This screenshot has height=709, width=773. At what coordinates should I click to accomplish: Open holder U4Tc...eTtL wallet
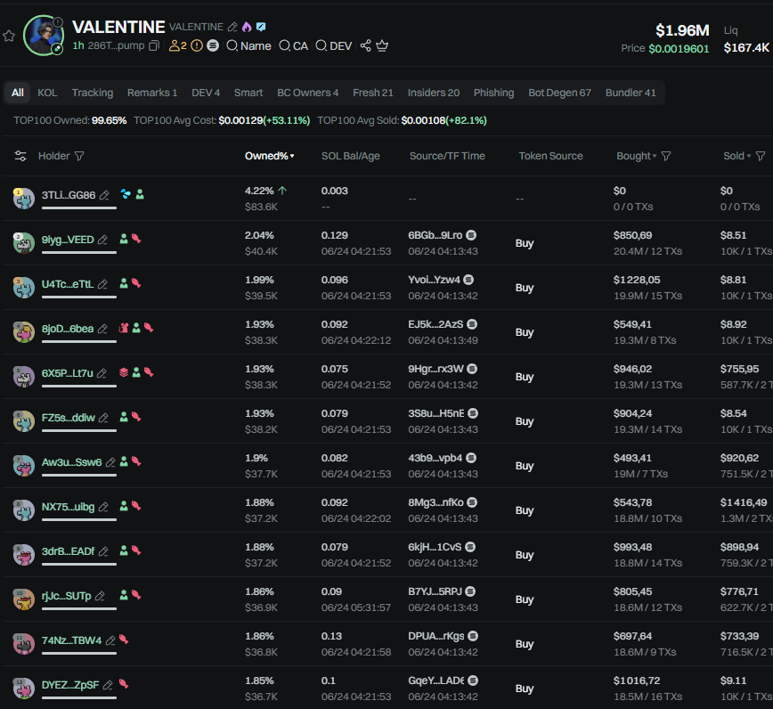pyautogui.click(x=68, y=284)
